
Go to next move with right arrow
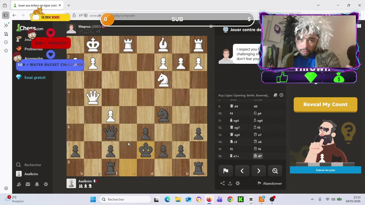(259, 171)
